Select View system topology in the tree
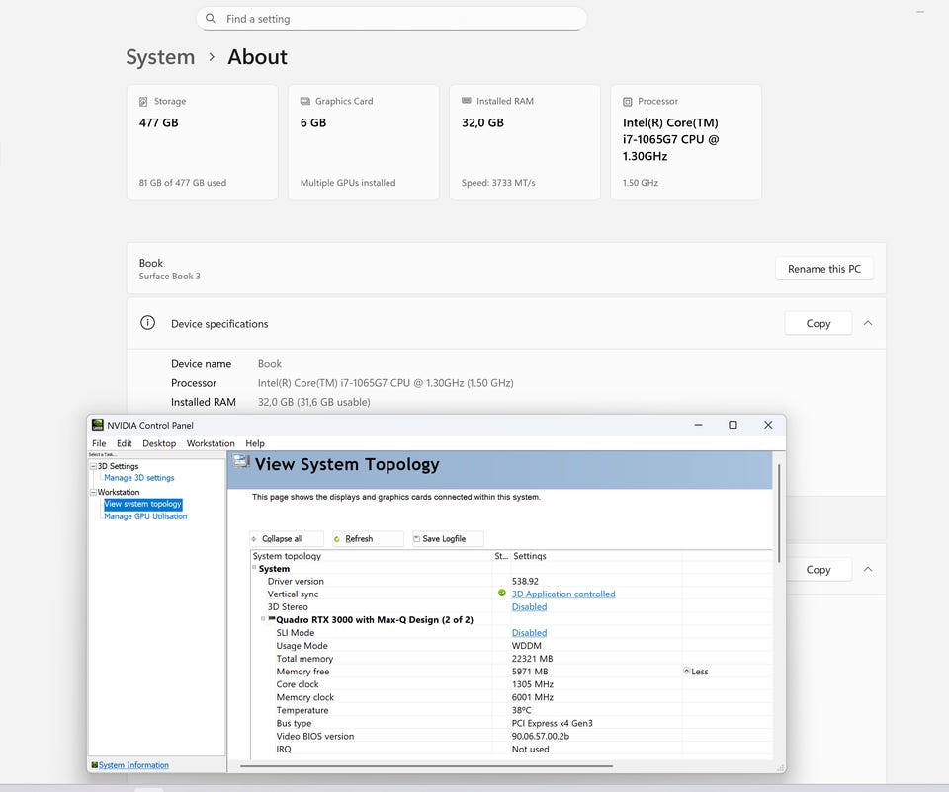The image size is (949, 792). point(142,504)
